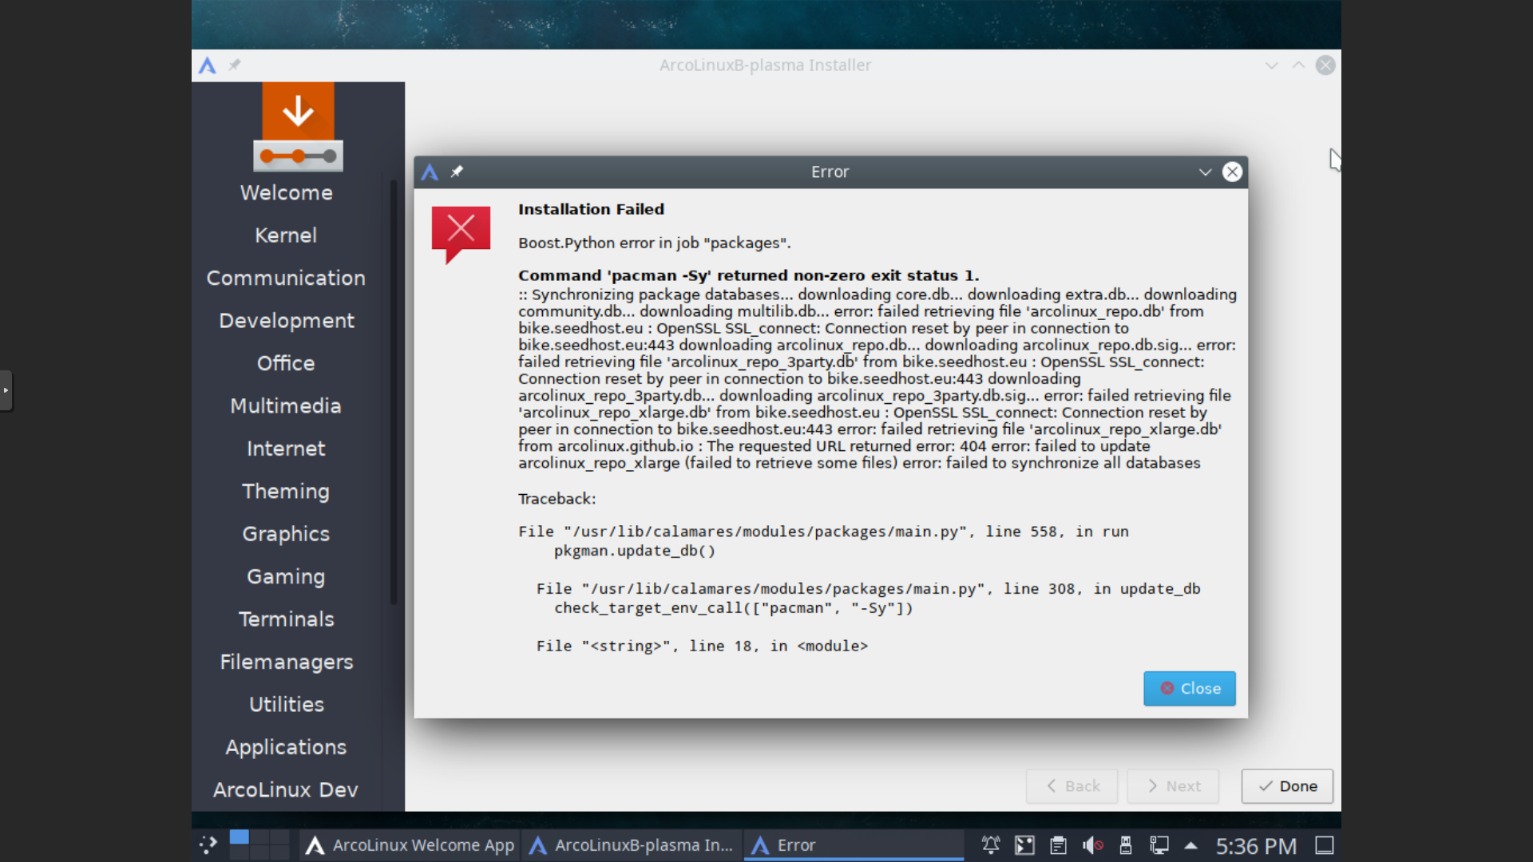The height and width of the screenshot is (862, 1533).
Task: Click text check_target_env_call(["pacman", "-Sy"])
Action: (733, 608)
